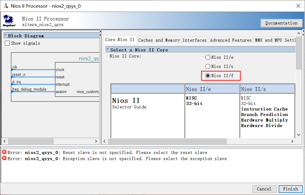Click the horizontal scrollbar thumb under core table
The image size is (305, 195).
tap(167, 141)
